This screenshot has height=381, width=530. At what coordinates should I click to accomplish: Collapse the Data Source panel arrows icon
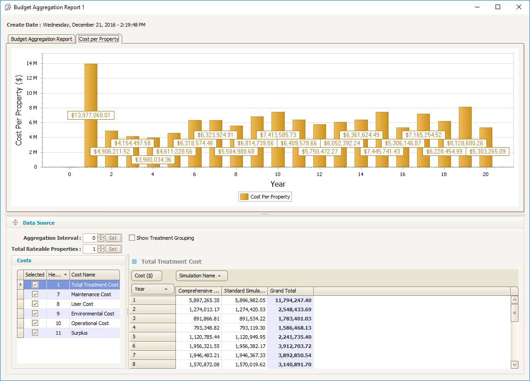[x=15, y=223]
